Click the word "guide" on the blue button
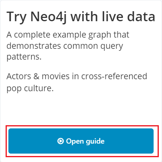Screen dimensions: 162x162 95,142
